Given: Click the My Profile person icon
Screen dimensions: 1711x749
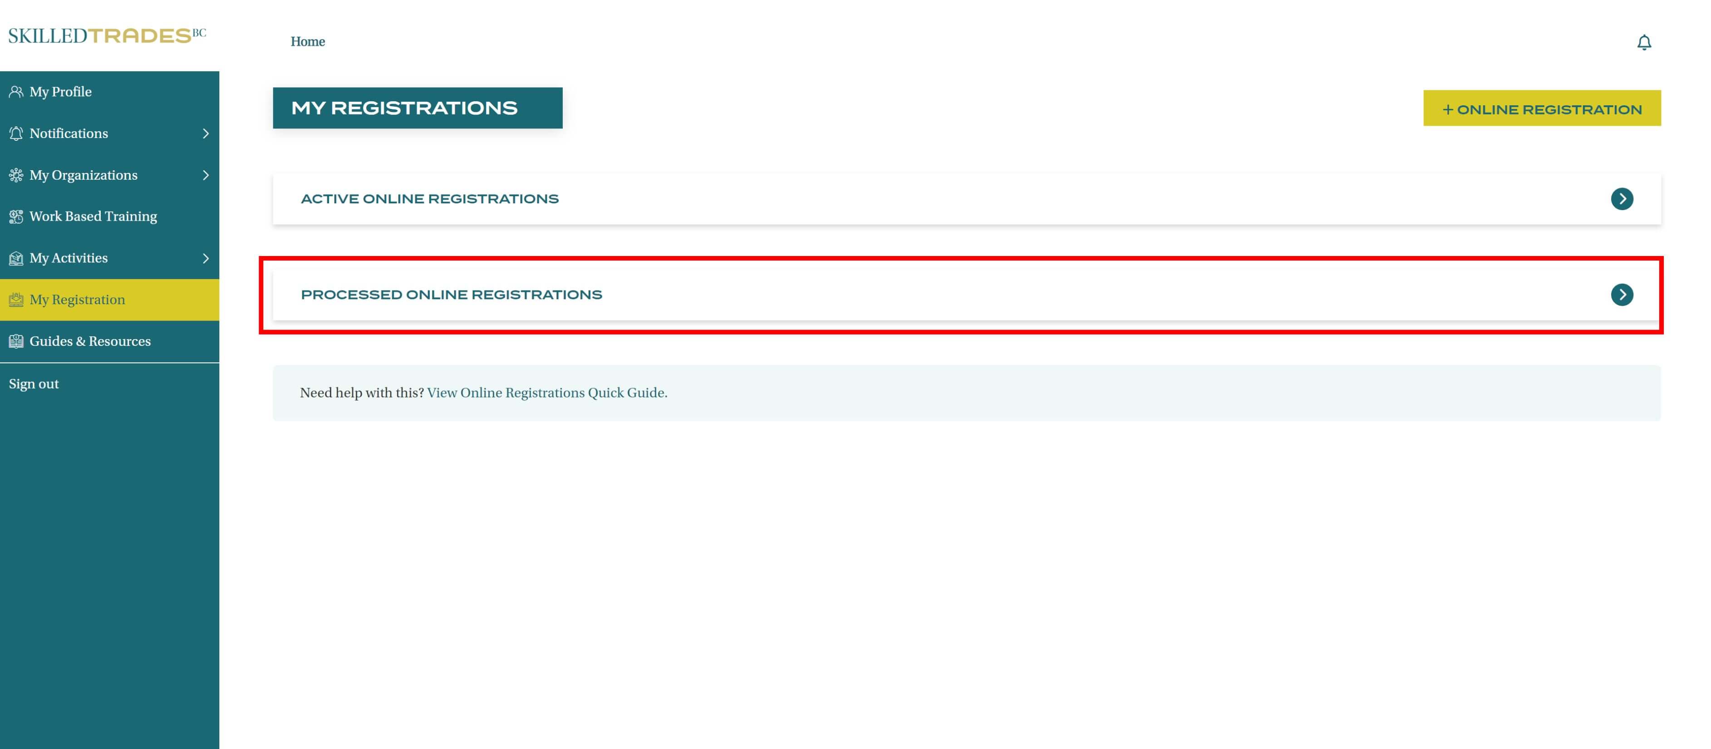Looking at the screenshot, I should (x=16, y=92).
